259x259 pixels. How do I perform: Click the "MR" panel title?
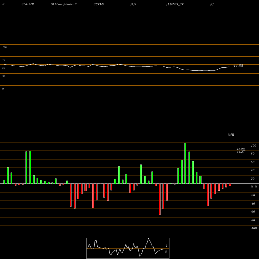[x=231, y=135]
